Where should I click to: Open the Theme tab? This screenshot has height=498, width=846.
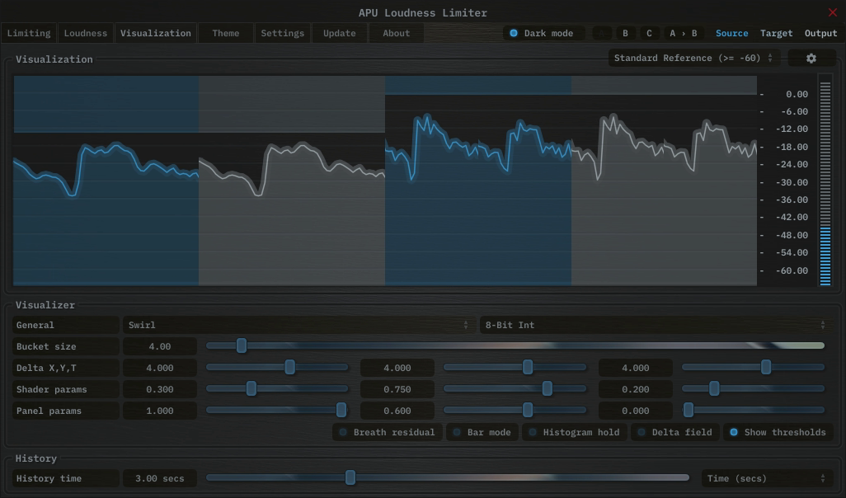[225, 34]
